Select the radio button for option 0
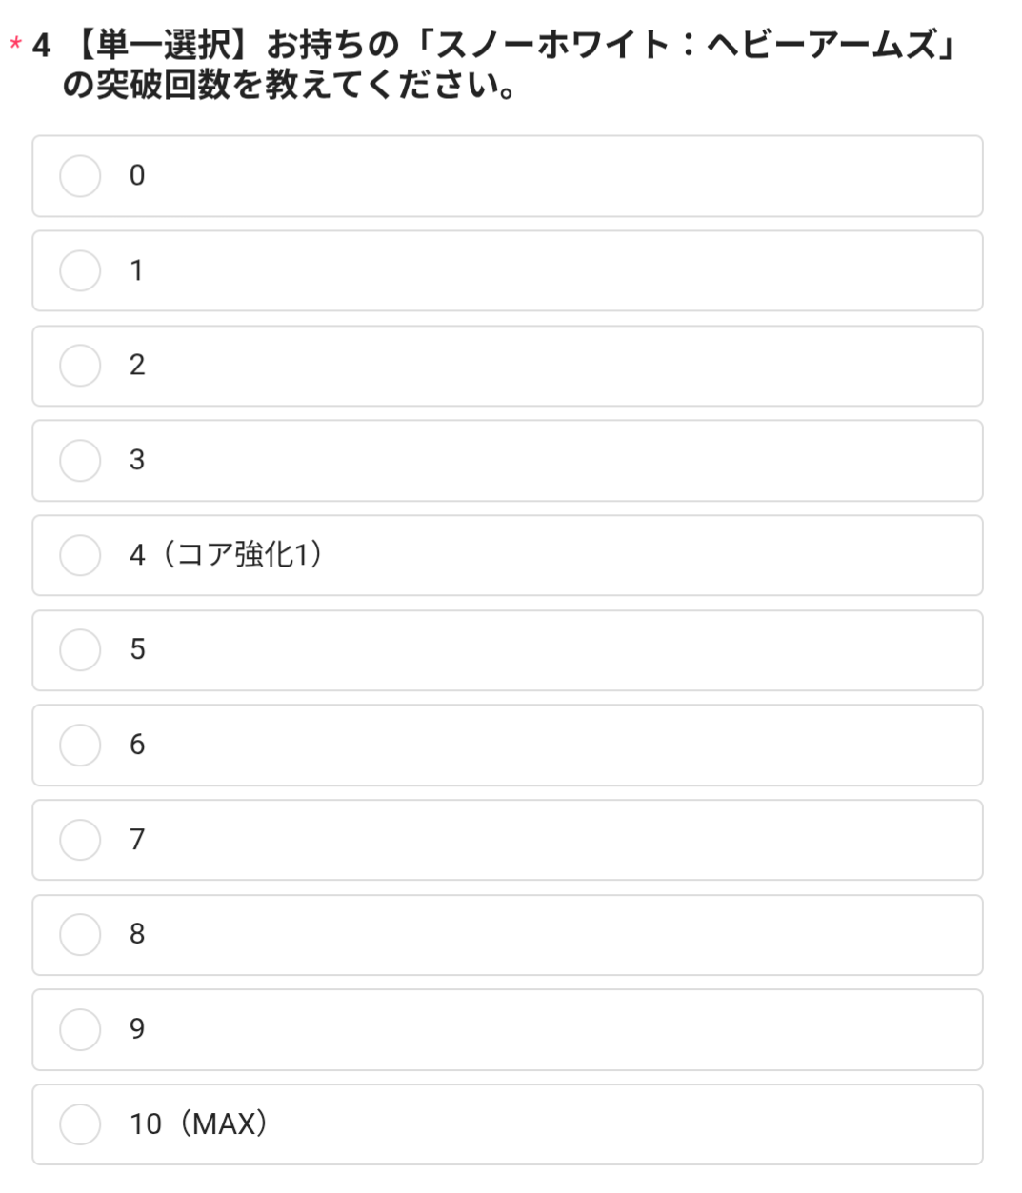The width and height of the screenshot is (1022, 1193). point(80,176)
